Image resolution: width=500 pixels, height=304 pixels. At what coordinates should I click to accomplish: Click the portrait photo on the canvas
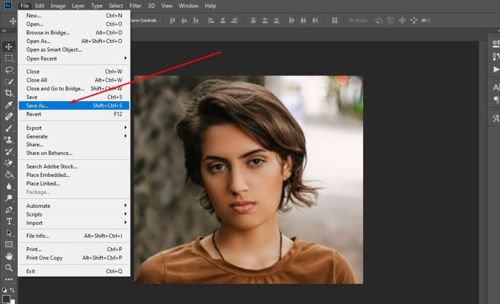249,179
